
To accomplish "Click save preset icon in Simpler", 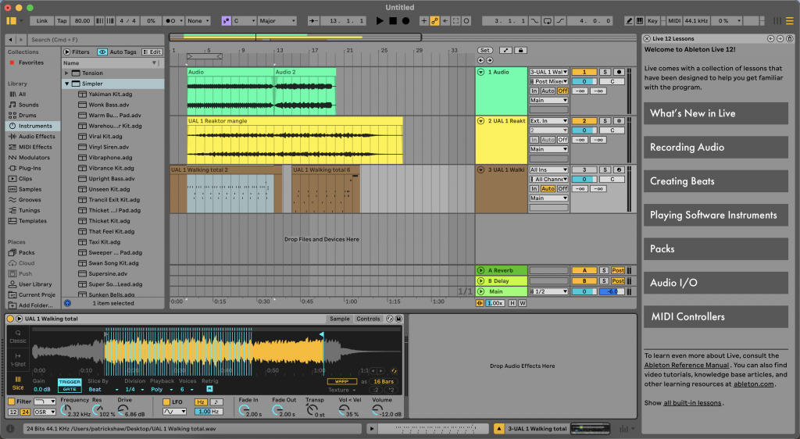I will coord(399,319).
